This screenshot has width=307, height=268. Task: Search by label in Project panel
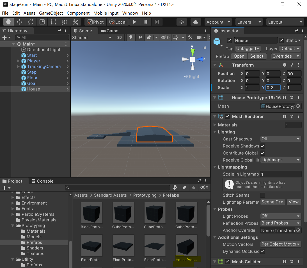[x=184, y=188]
